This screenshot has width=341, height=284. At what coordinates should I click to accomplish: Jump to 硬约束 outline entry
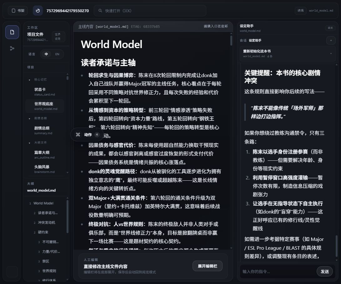click(43, 232)
